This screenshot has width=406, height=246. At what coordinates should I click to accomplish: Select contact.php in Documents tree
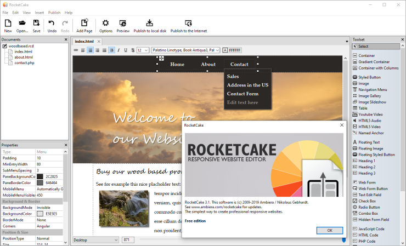pos(24,63)
